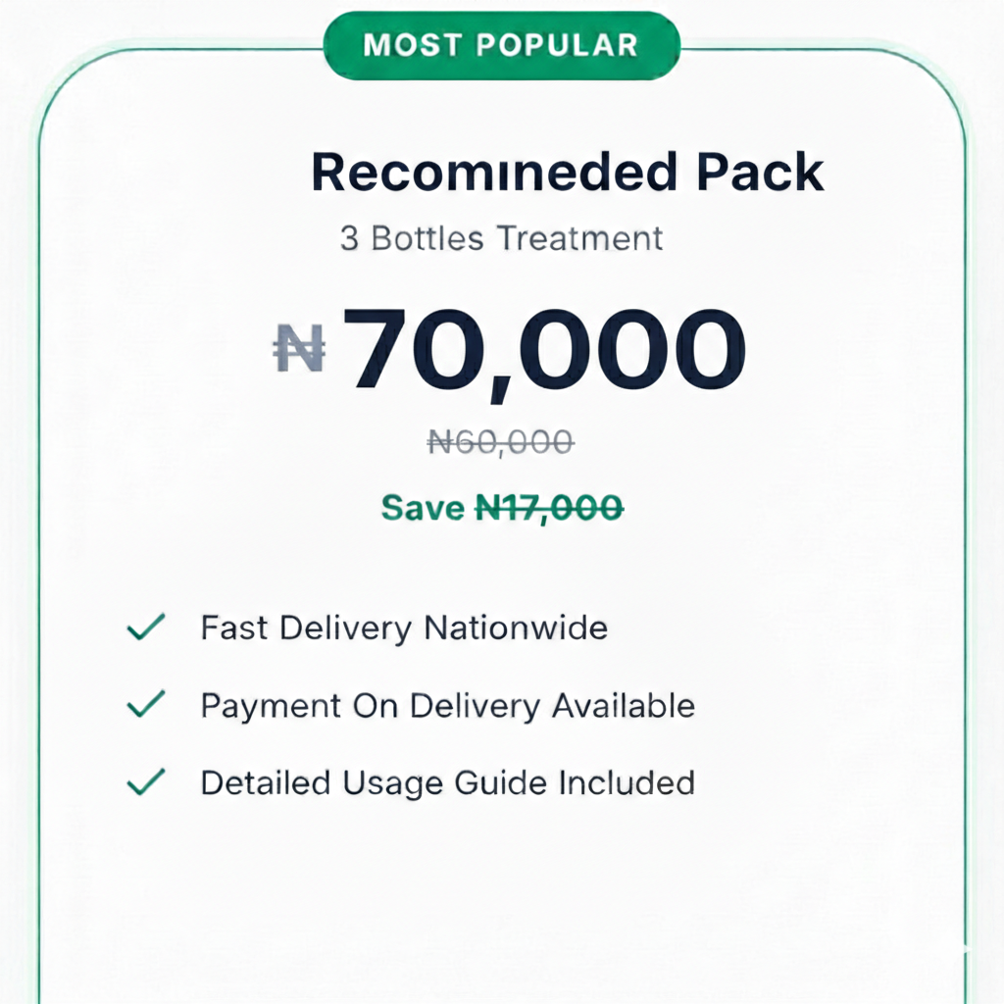Click the green word "Save"
The width and height of the screenshot is (1004, 1004).
(423, 508)
